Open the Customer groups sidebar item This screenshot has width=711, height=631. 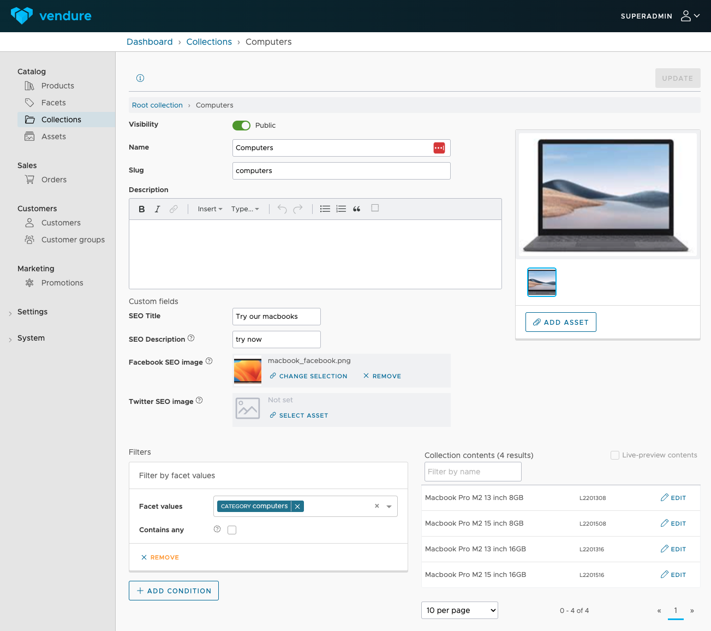coord(73,240)
